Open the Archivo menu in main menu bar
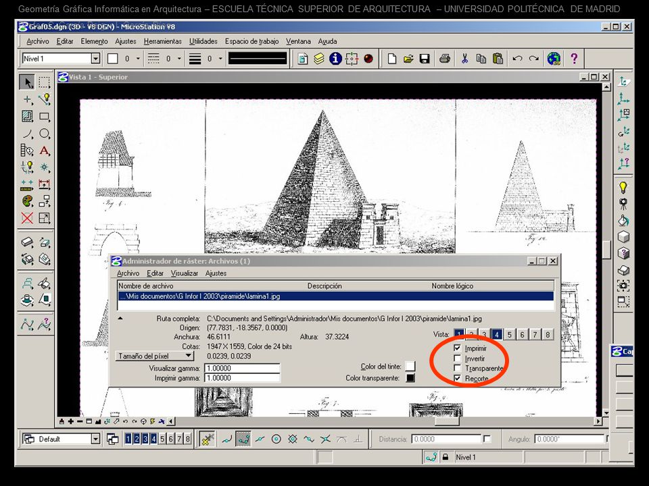The width and height of the screenshot is (649, 486). click(x=38, y=41)
